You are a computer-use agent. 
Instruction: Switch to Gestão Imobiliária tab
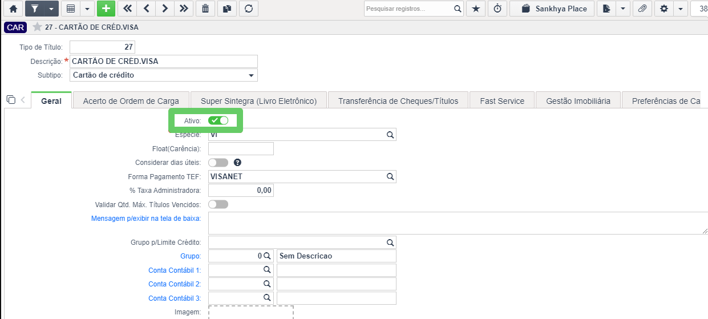click(x=578, y=101)
